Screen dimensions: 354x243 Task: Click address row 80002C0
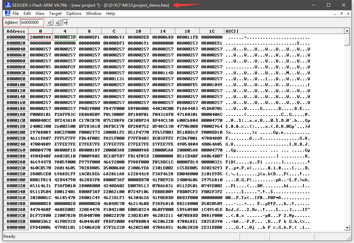point(16,168)
